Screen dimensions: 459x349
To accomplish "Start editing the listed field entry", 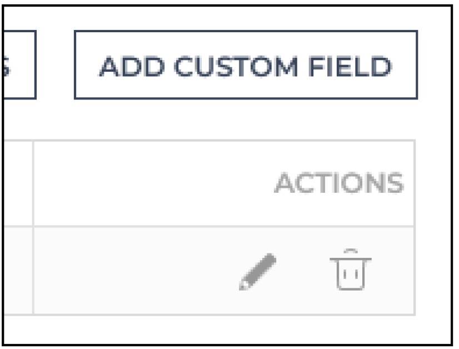I will pos(258,272).
